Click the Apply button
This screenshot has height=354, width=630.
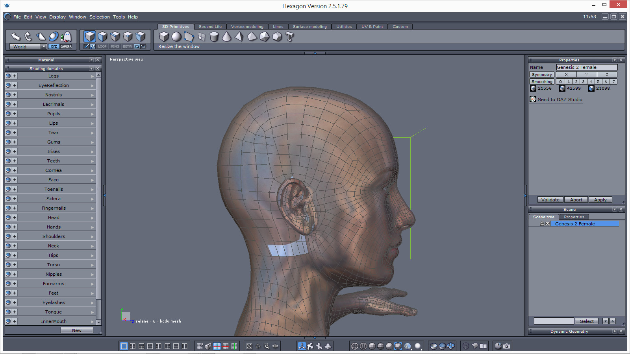coord(600,200)
